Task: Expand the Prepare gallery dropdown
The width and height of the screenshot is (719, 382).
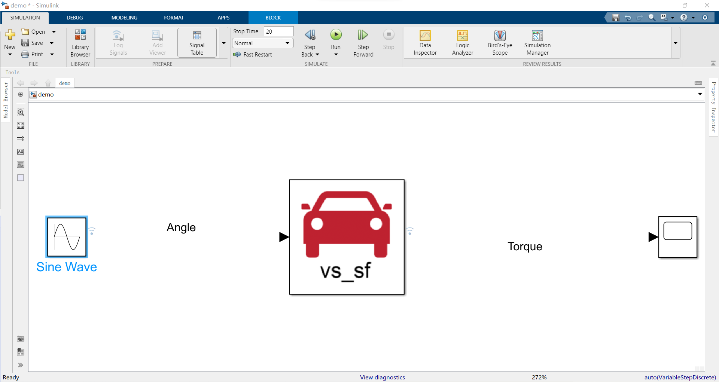Action: click(224, 43)
